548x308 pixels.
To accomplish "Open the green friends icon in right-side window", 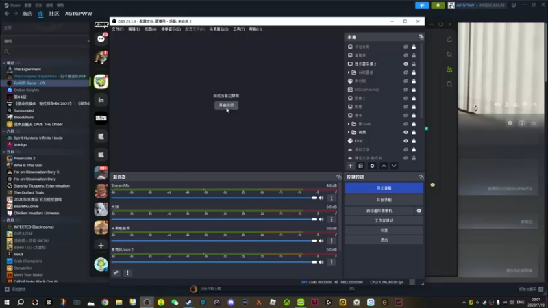I will 449,70.
